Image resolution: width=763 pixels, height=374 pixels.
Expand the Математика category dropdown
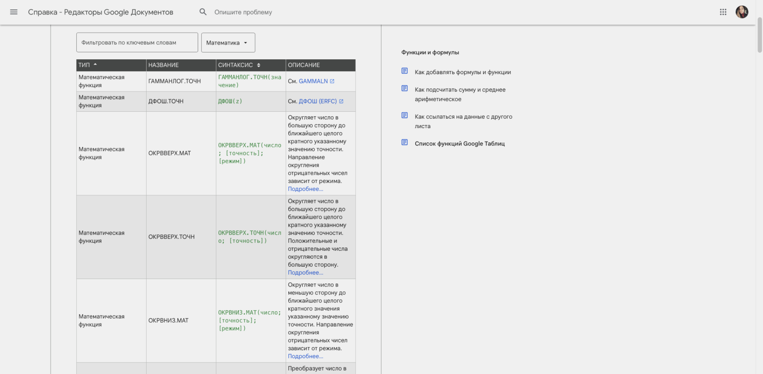coord(228,43)
